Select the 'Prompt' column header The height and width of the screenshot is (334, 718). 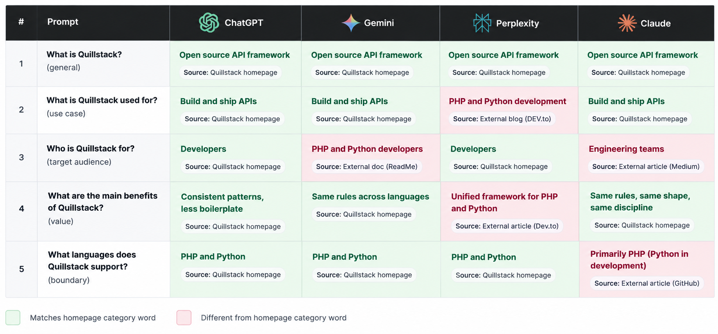(63, 22)
